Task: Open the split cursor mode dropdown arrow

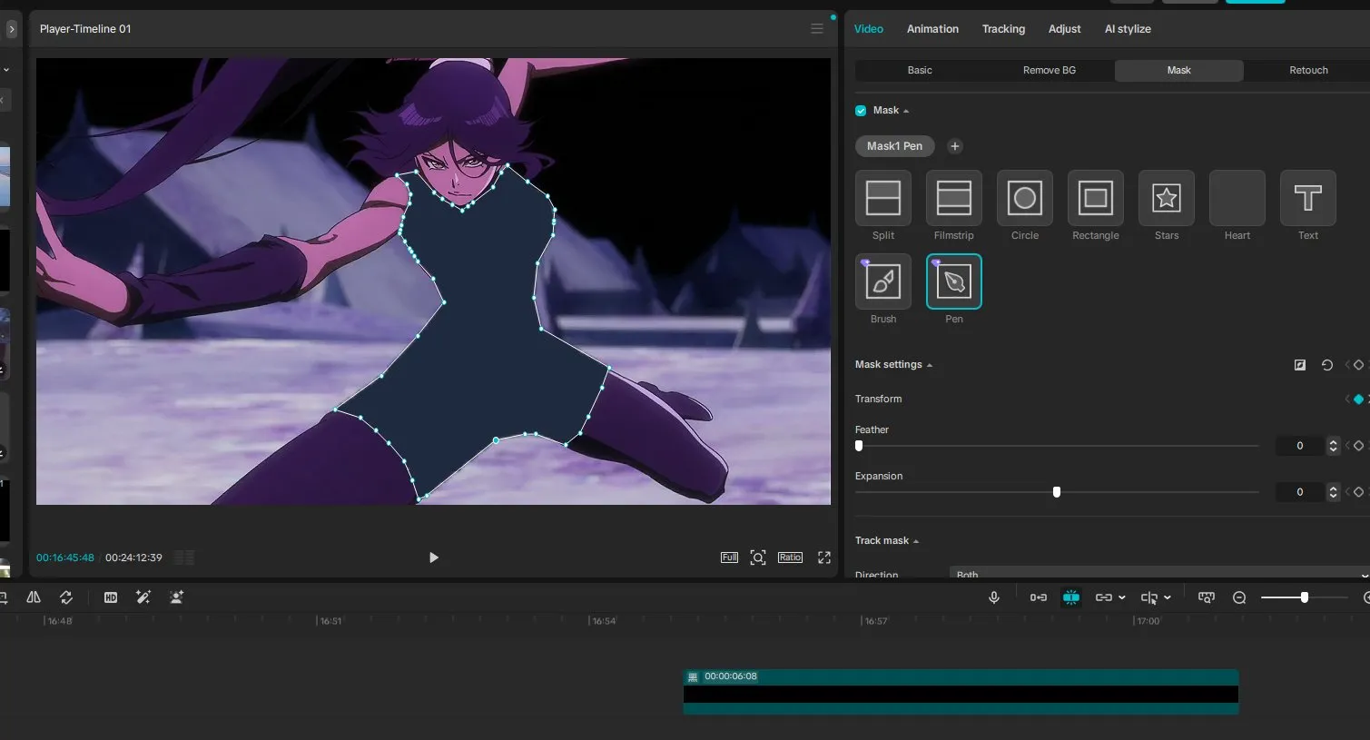Action: (x=1168, y=597)
